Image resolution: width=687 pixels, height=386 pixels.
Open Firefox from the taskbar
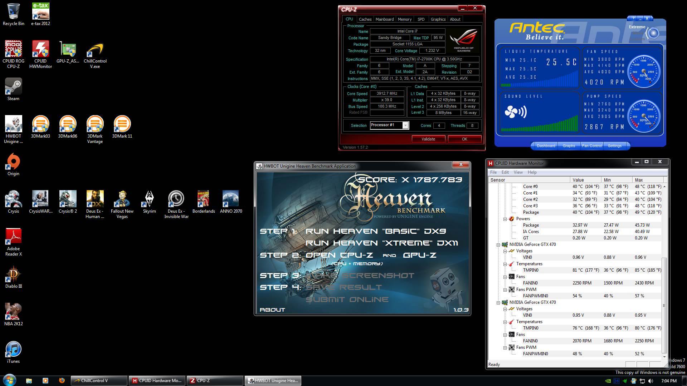click(x=62, y=381)
